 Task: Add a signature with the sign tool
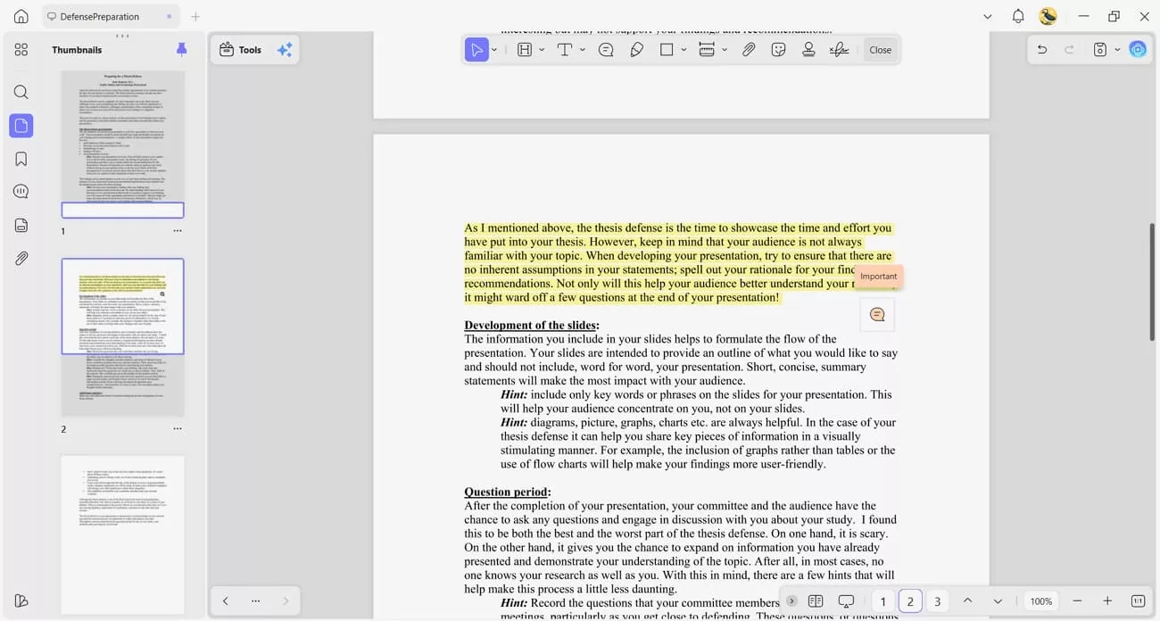(839, 49)
